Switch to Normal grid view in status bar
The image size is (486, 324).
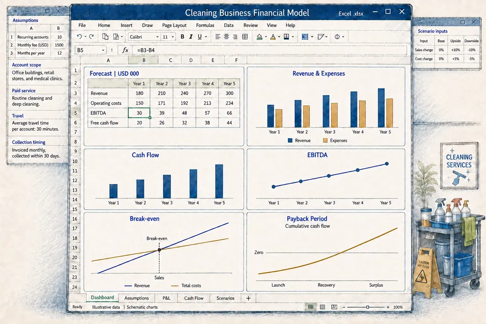pyautogui.click(x=310, y=307)
